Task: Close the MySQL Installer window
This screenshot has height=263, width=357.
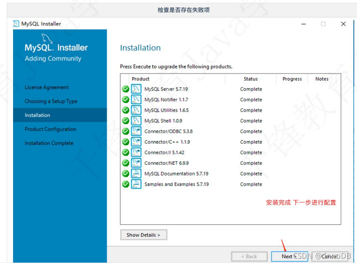Action: click(343, 24)
